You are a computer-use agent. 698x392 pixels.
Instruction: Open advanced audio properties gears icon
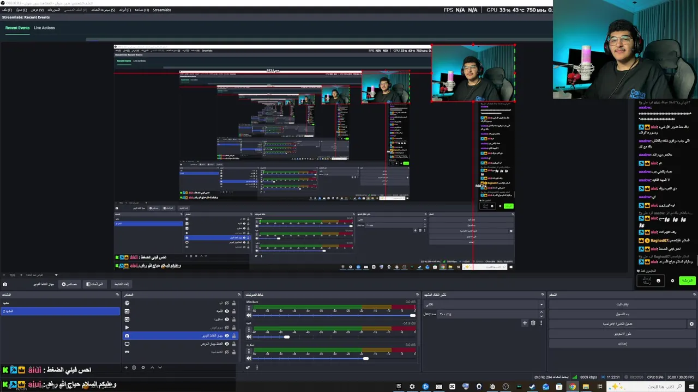(x=248, y=367)
